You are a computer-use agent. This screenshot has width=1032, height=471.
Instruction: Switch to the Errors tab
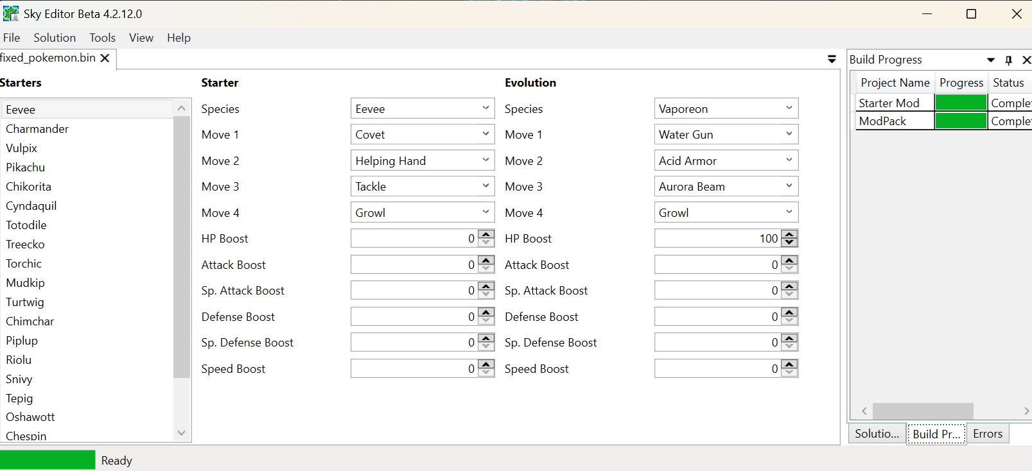(987, 434)
